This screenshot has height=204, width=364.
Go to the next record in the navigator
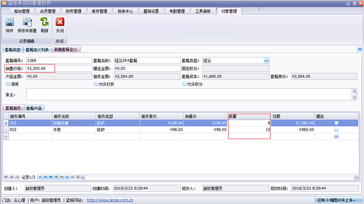[x=40, y=177]
